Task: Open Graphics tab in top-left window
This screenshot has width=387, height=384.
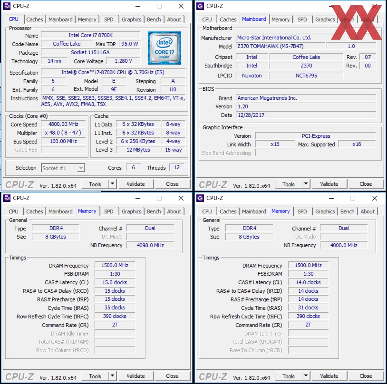Action: (x=131, y=19)
